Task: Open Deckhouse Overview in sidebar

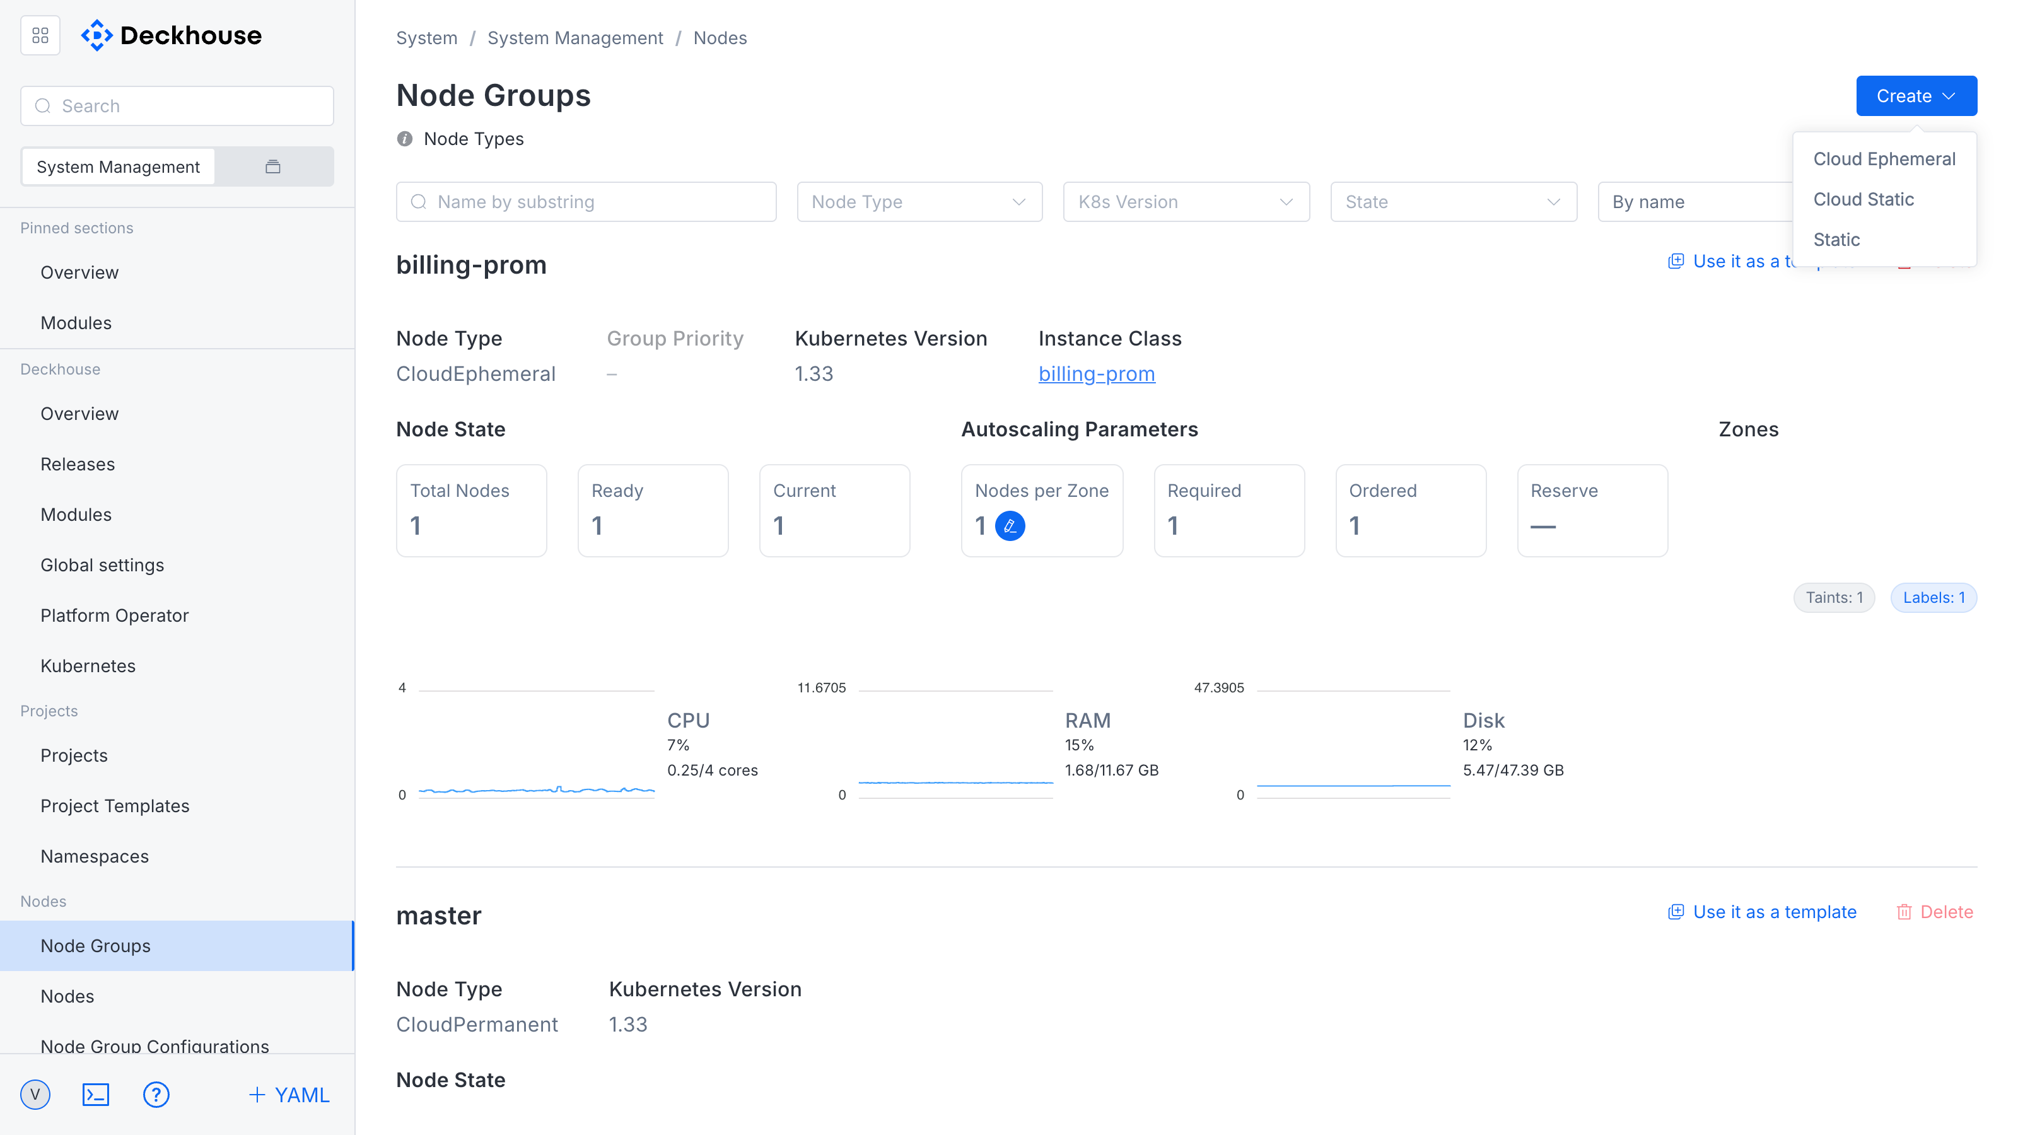Action: (177, 414)
